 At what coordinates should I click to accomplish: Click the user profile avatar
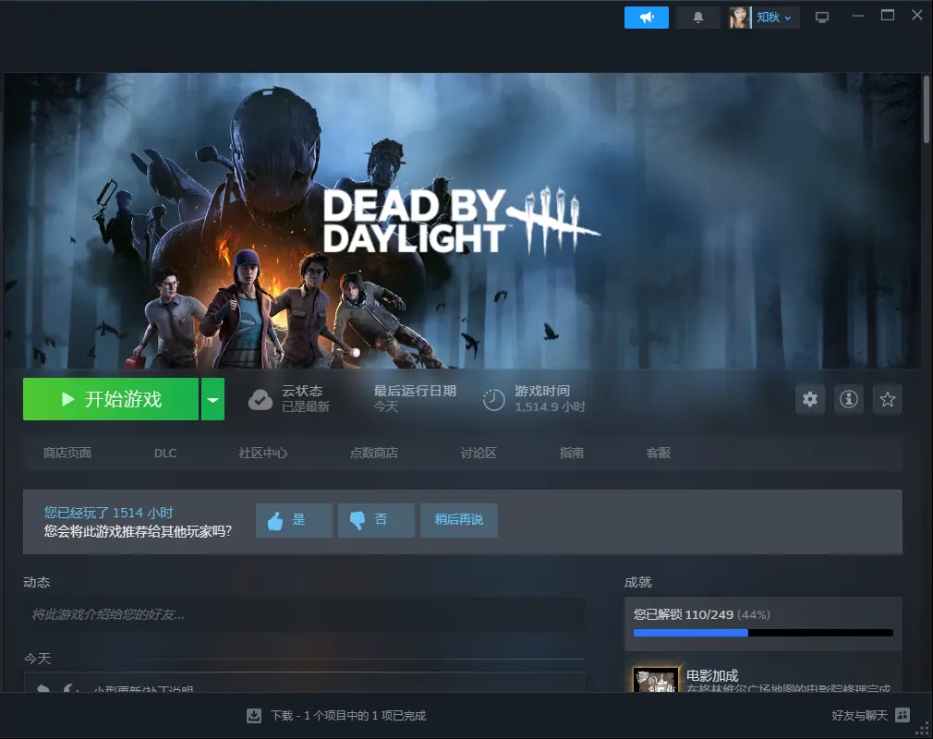pos(740,18)
